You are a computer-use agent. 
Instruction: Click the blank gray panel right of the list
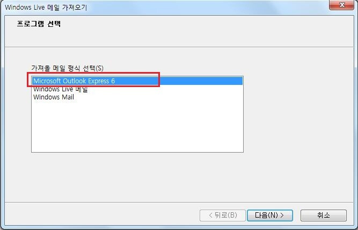pos(298,114)
